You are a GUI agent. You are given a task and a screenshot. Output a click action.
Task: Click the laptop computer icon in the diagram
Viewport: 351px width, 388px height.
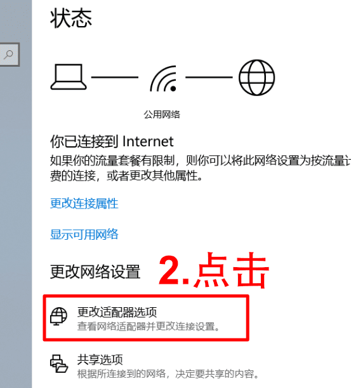[69, 77]
